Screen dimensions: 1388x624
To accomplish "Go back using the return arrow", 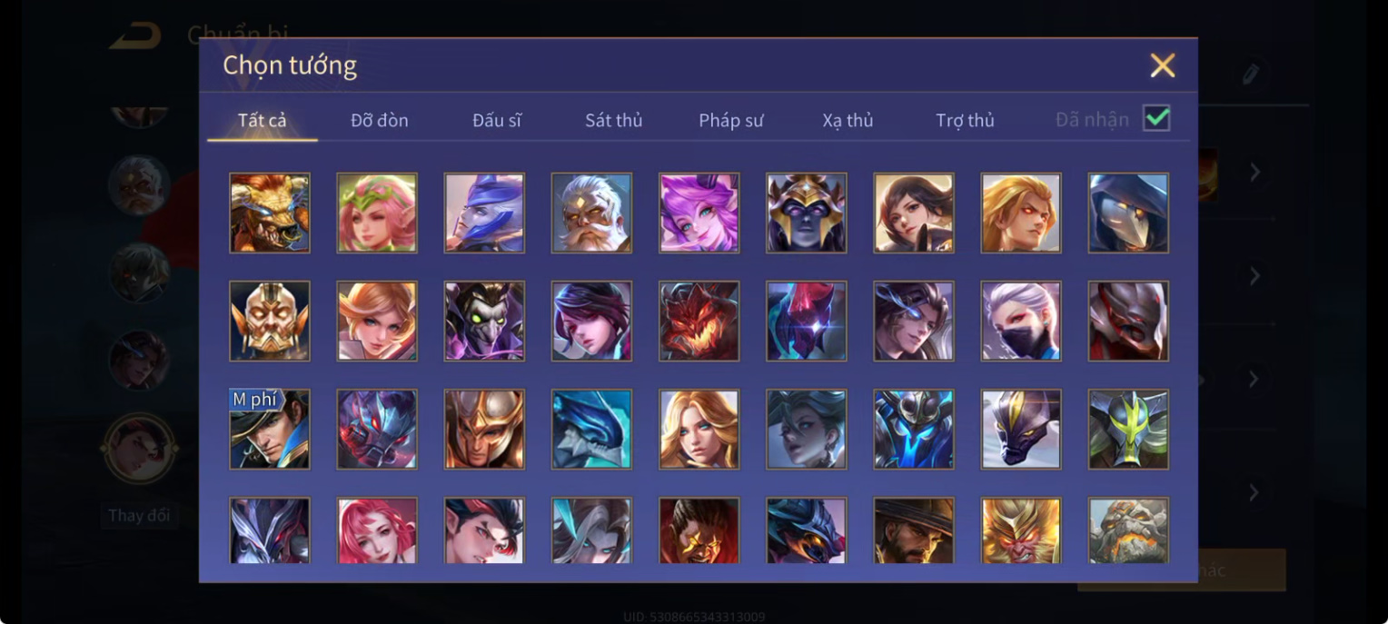I will click(135, 36).
